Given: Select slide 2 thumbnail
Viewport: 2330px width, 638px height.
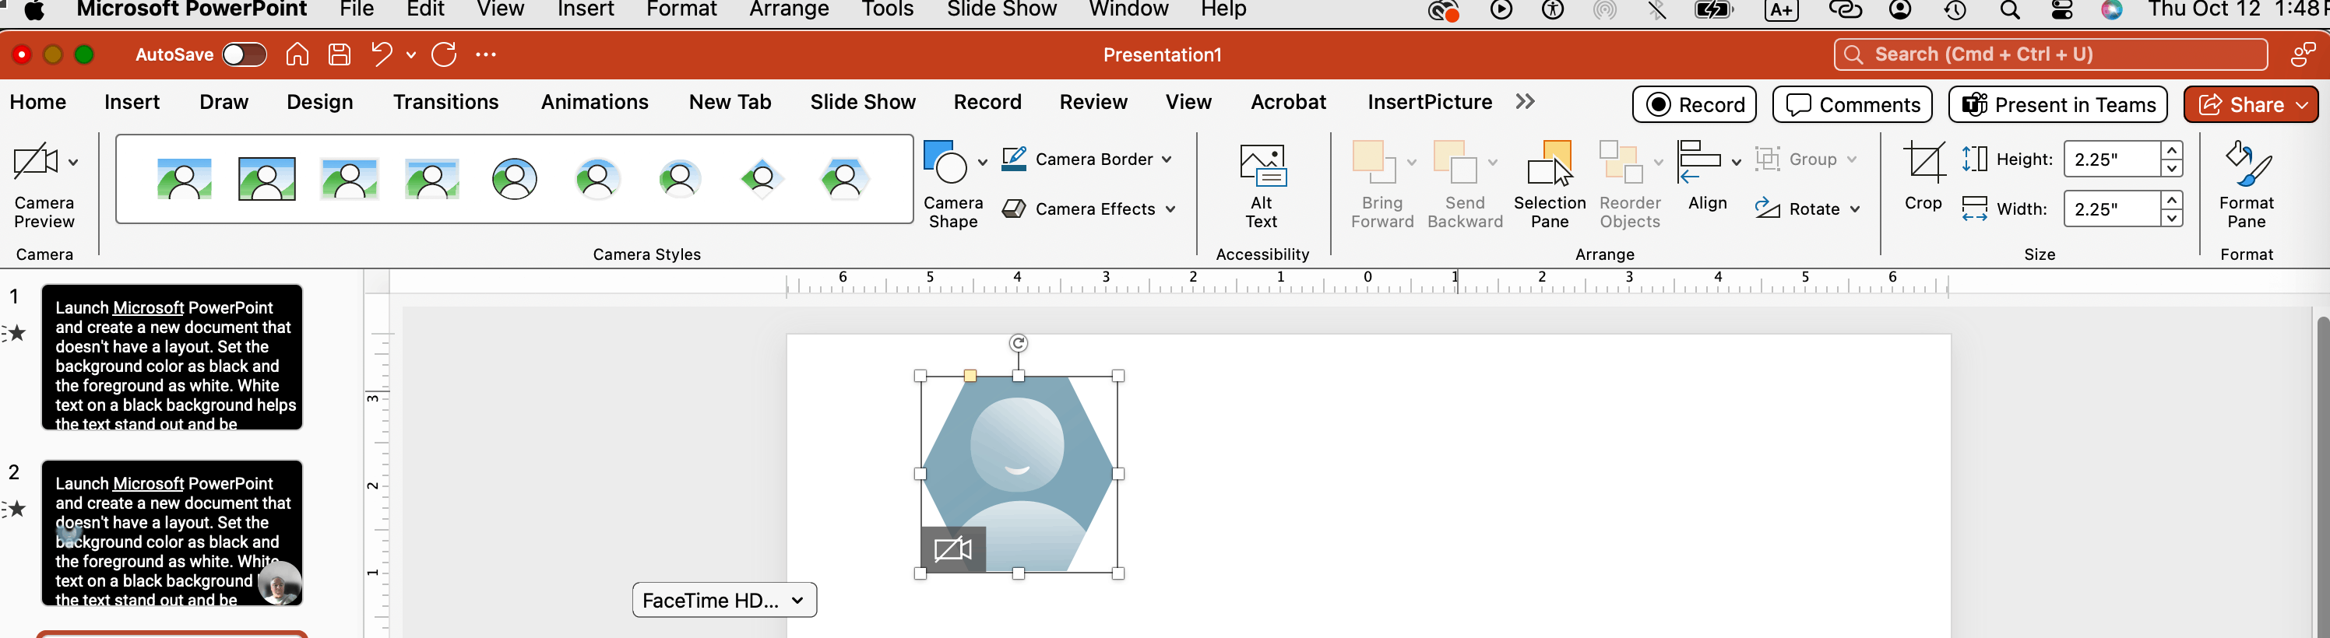Looking at the screenshot, I should point(172,533).
